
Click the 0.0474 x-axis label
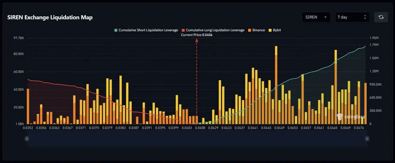click(359, 128)
